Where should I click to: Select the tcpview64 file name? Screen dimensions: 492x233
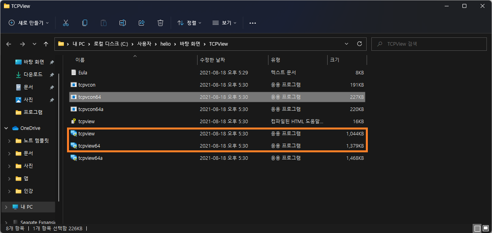click(89, 146)
